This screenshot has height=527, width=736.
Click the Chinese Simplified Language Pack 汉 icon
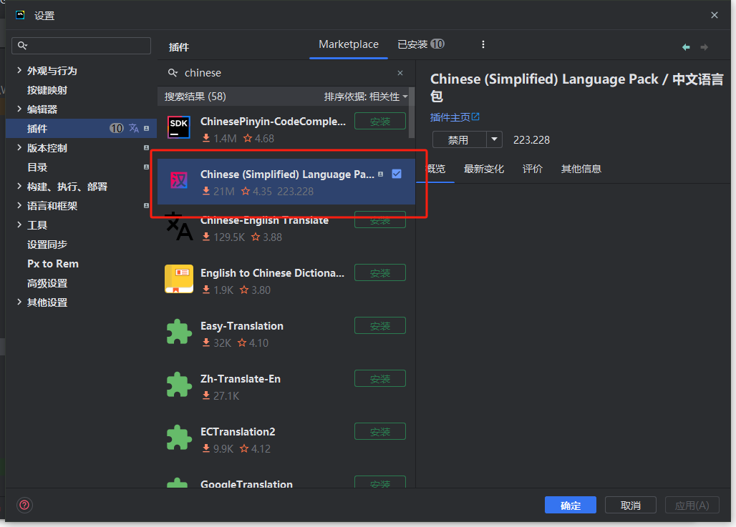pyautogui.click(x=179, y=180)
